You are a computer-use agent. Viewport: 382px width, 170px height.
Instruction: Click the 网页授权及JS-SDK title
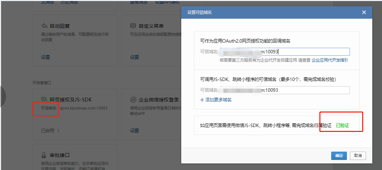click(71, 100)
